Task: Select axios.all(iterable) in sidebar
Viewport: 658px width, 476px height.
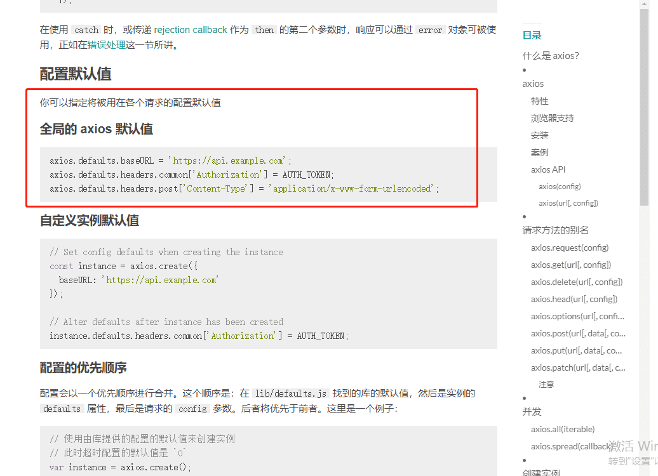Action: 563,430
